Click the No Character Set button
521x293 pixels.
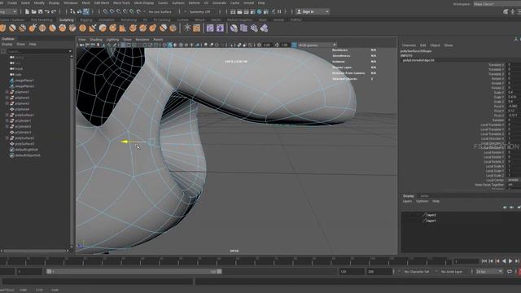click(417, 272)
